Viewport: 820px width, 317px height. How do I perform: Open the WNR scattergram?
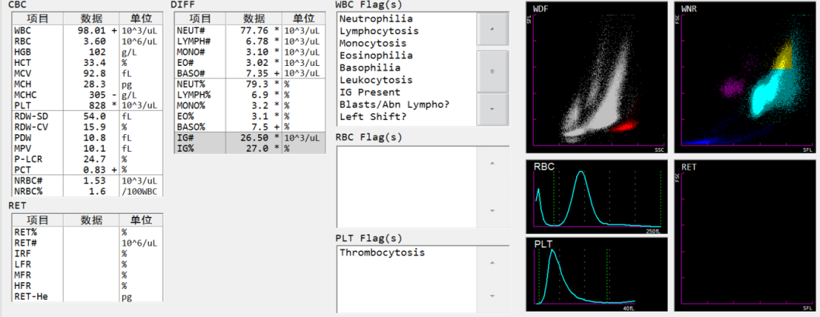[746, 77]
